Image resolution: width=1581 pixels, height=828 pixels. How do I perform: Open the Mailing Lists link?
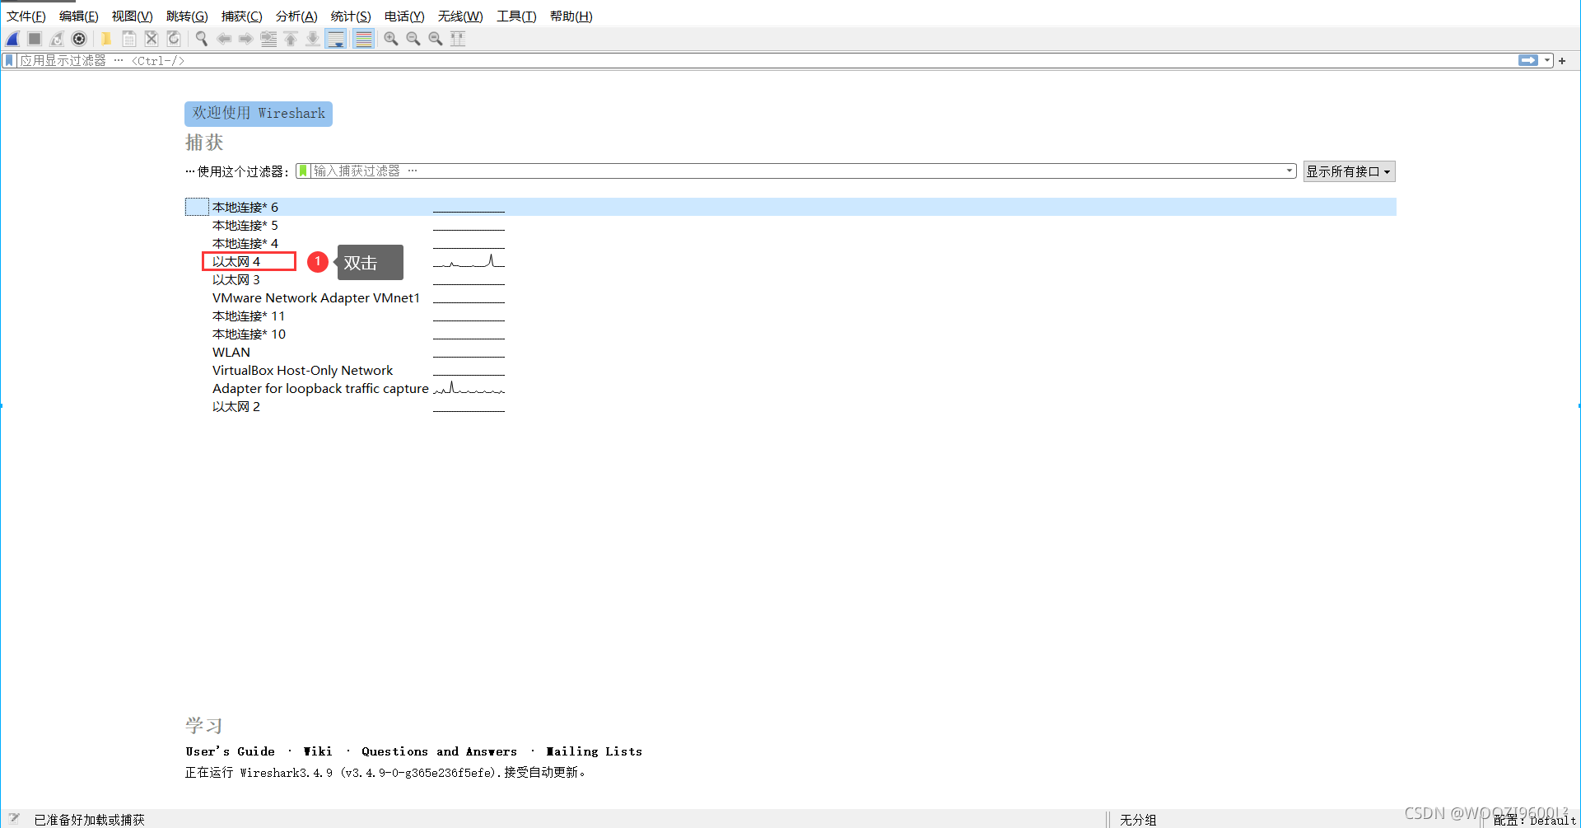(594, 751)
